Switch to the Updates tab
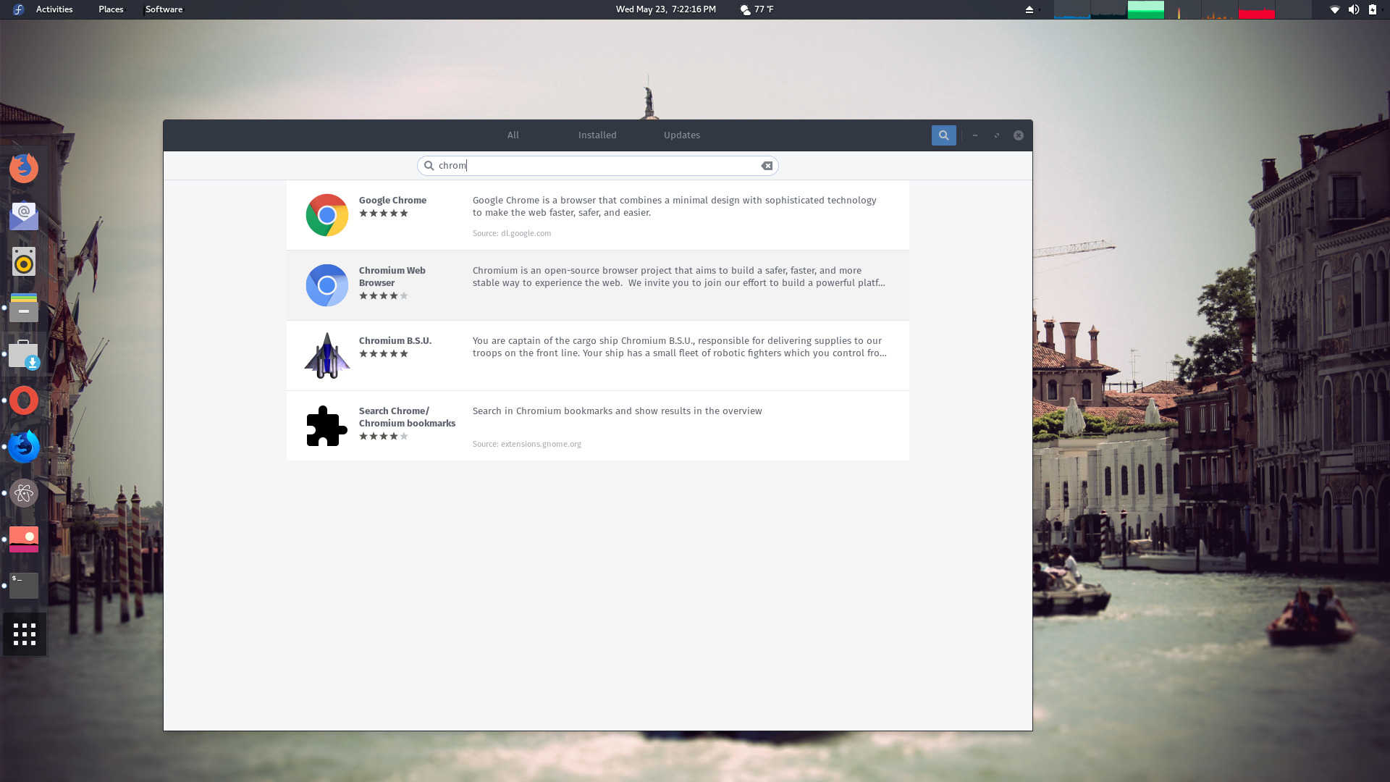The height and width of the screenshot is (782, 1390). [682, 135]
